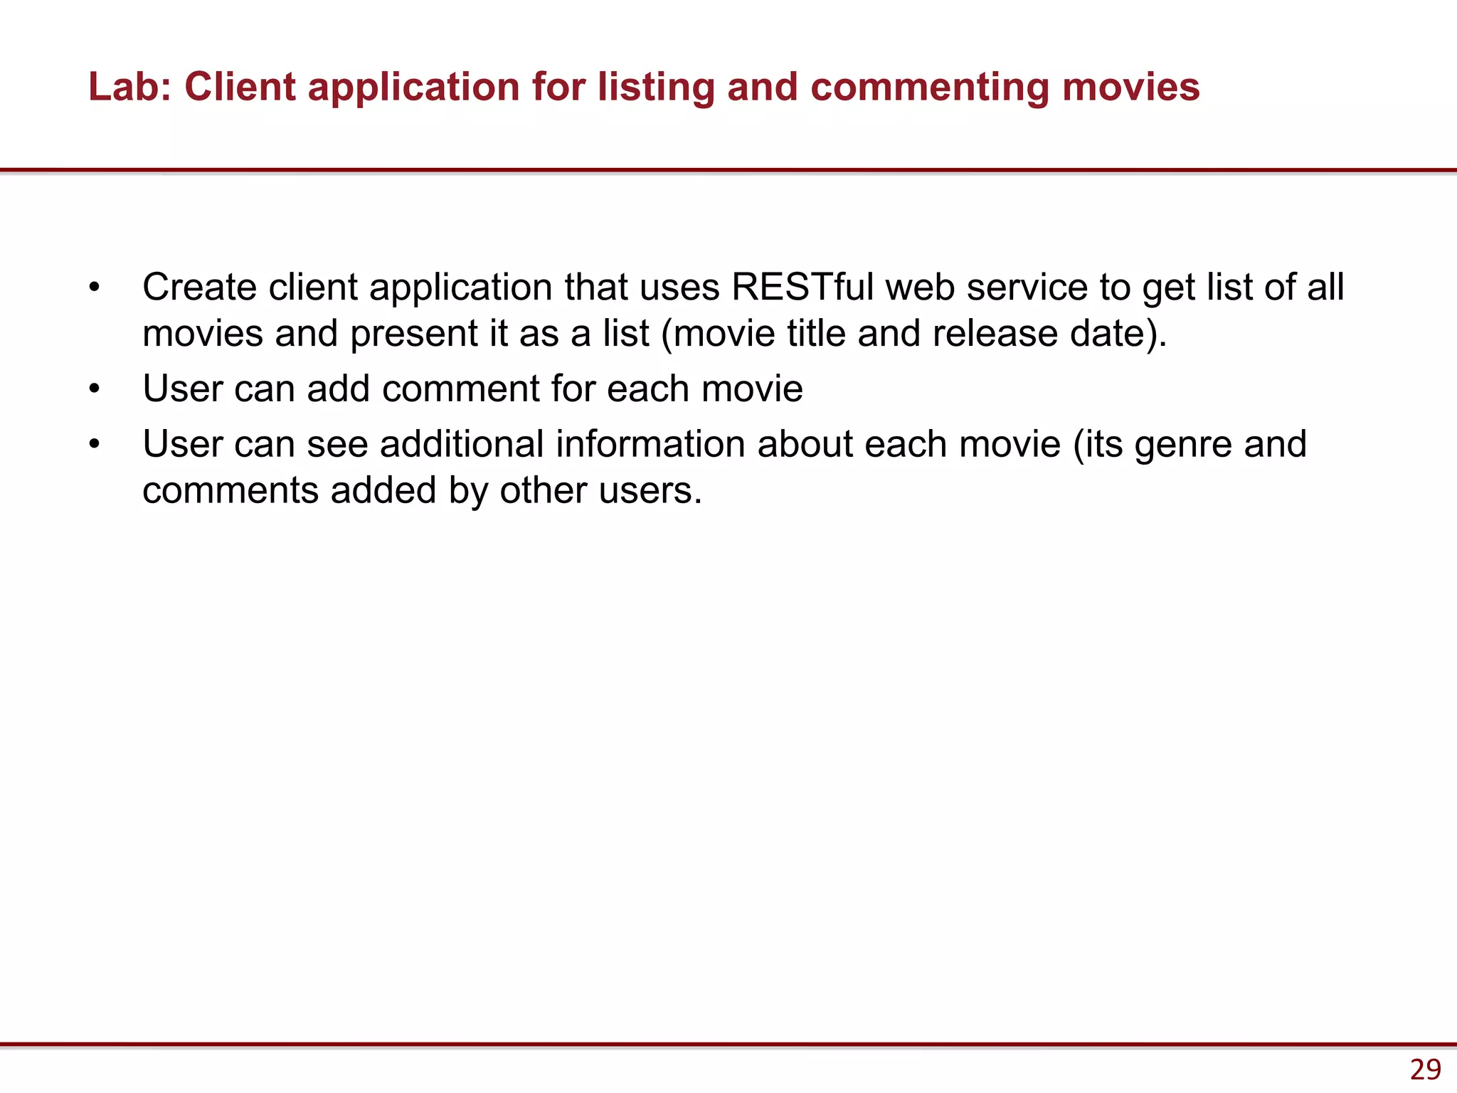Click 'additional information' in third bullet
The height and width of the screenshot is (1093, 1457).
click(x=562, y=445)
